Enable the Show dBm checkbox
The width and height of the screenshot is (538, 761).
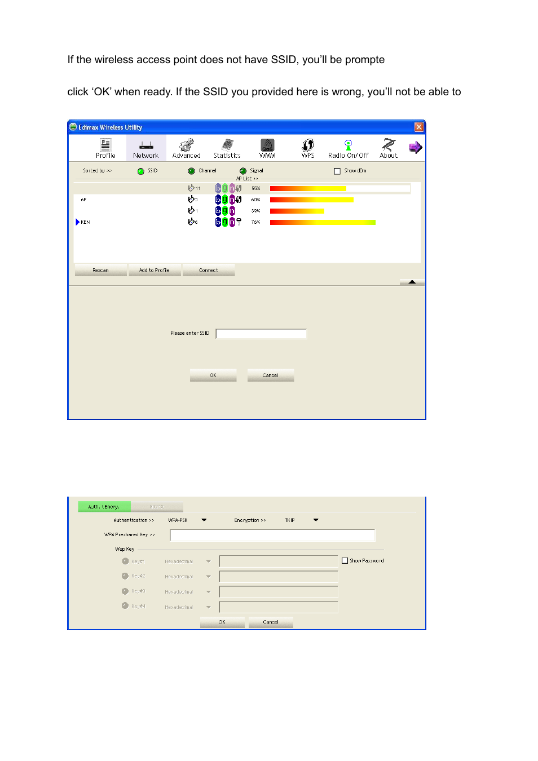337,171
